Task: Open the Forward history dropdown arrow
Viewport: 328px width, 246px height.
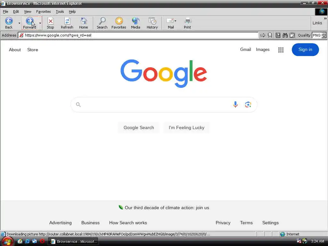Action: (x=40, y=23)
